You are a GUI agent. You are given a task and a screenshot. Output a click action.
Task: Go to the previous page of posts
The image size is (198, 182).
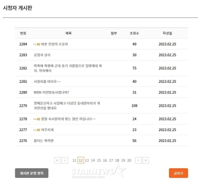[x=65, y=160]
